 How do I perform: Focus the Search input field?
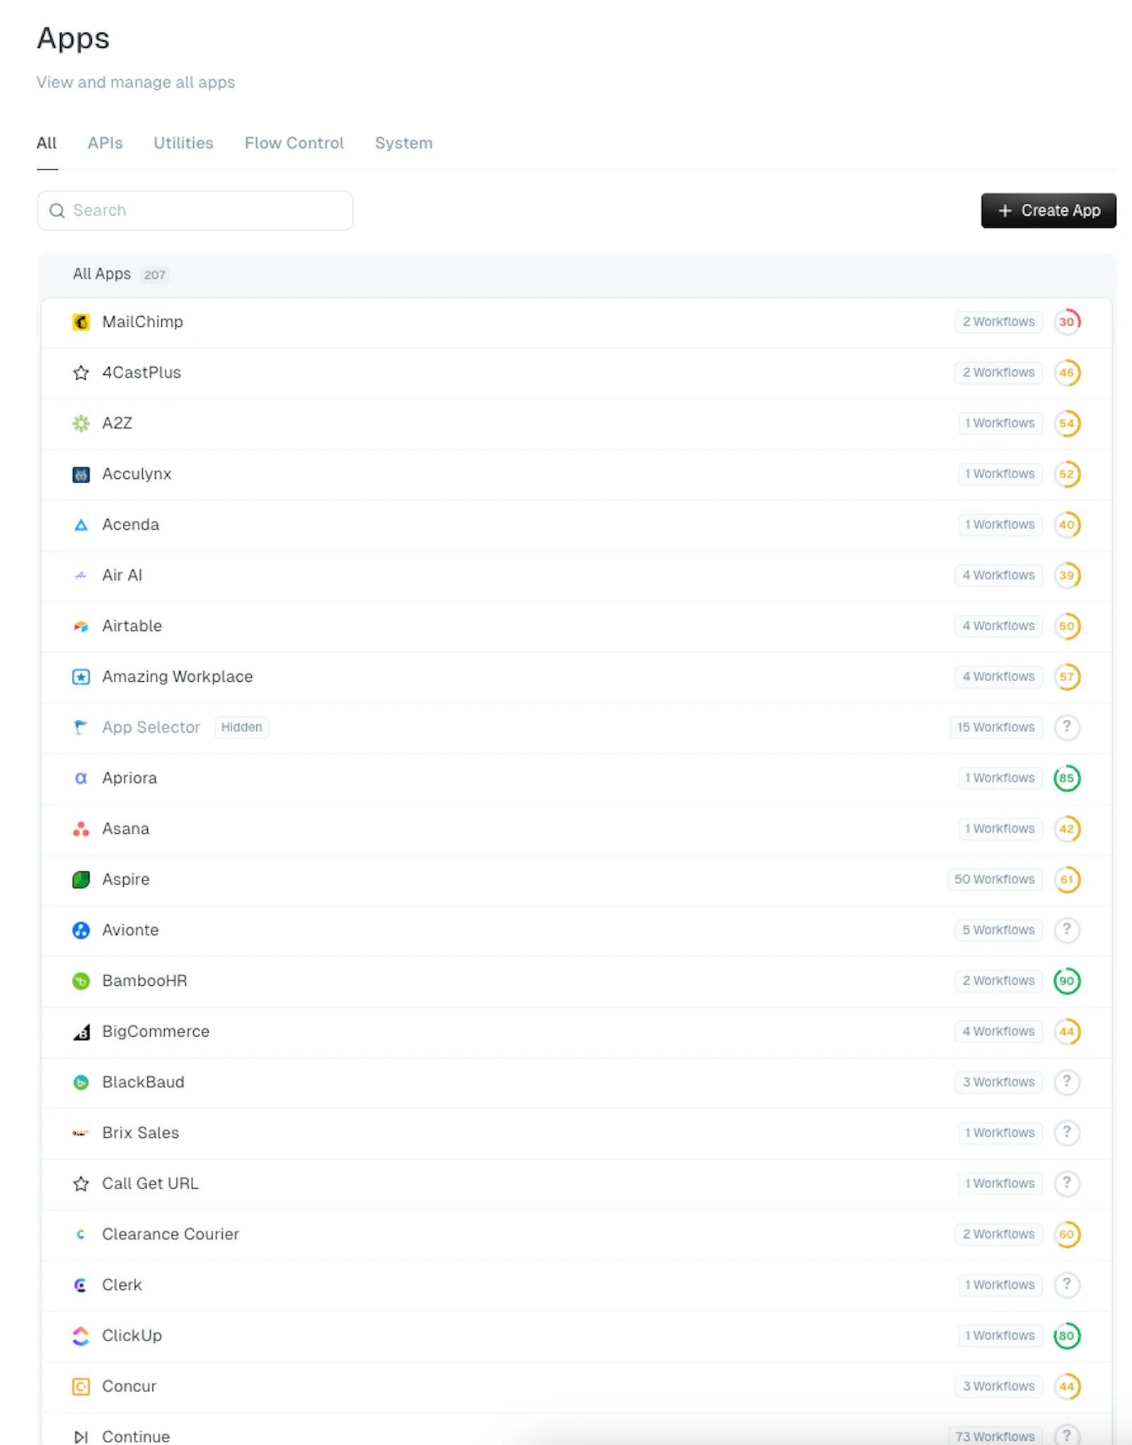coord(195,211)
